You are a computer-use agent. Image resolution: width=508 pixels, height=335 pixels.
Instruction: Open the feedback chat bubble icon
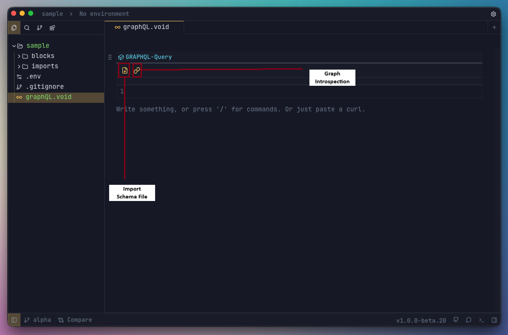click(x=468, y=320)
